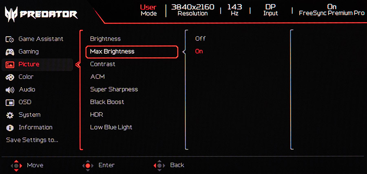Viewport: 367px width, 174px height.
Task: Select the Brightness menu entry
Action: [105, 39]
